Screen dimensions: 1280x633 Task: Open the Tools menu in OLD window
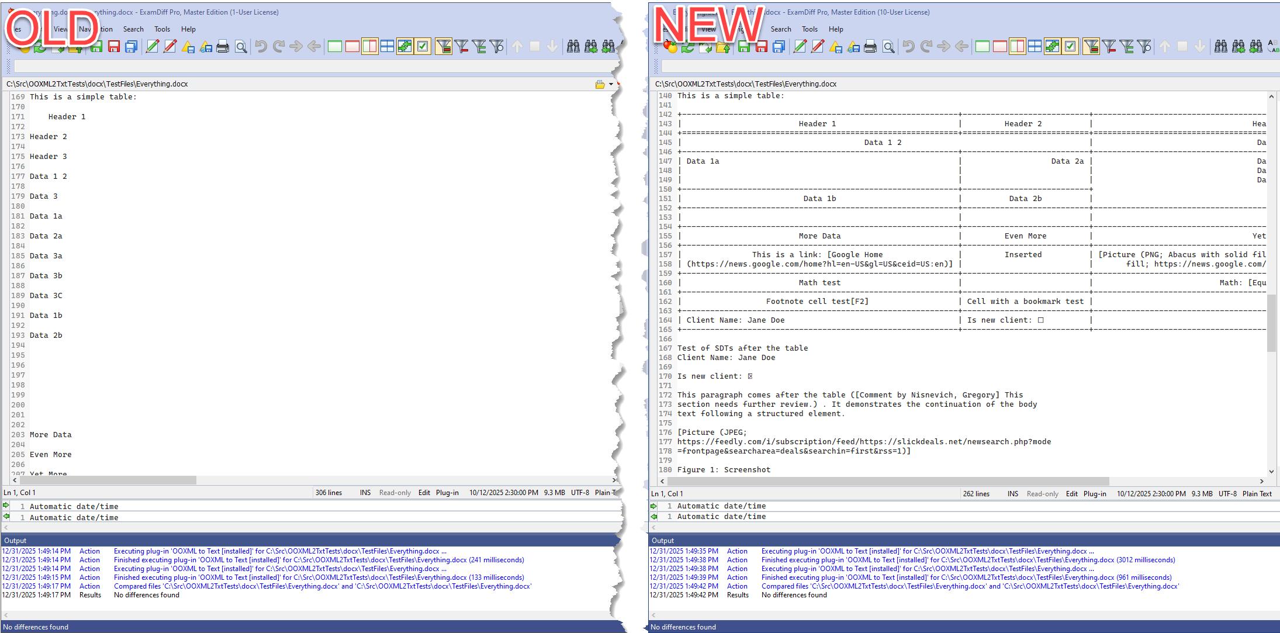162,29
